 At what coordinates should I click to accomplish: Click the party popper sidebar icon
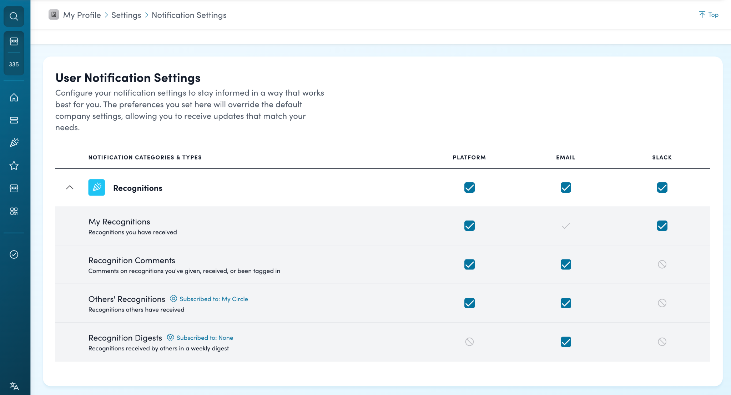[14, 143]
